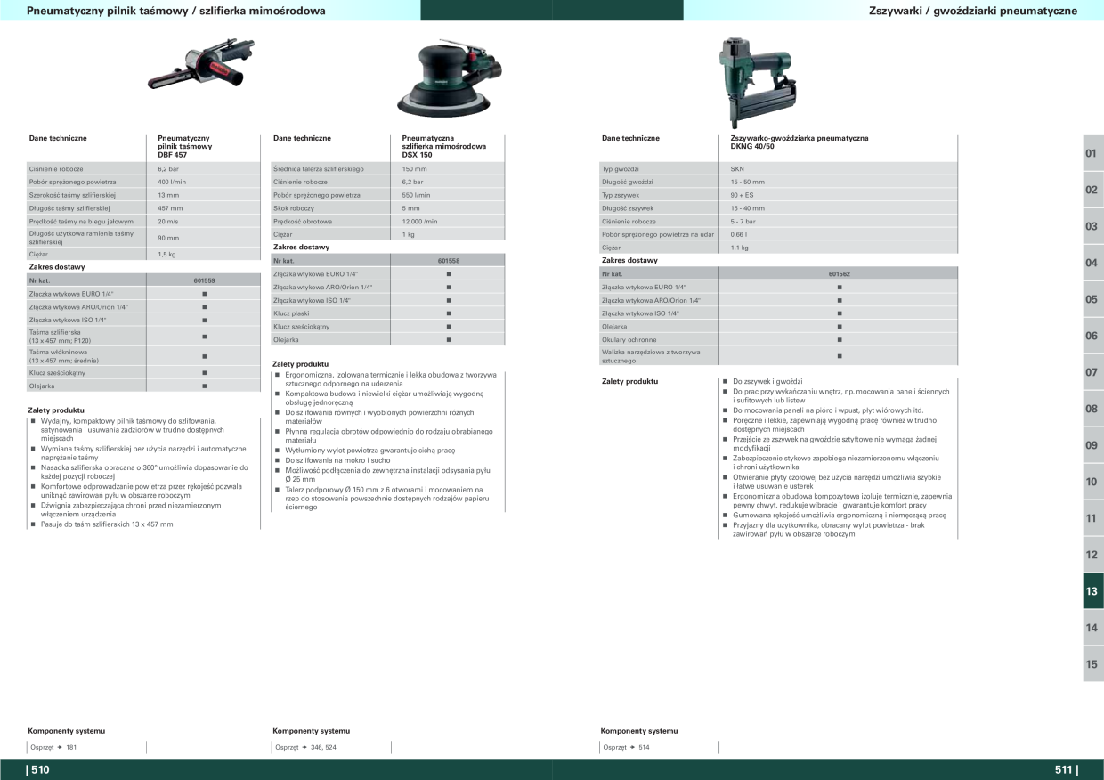Click the square mark in Okulary ochronne row
Image resolution: width=1104 pixels, height=780 pixels.
coord(840,340)
